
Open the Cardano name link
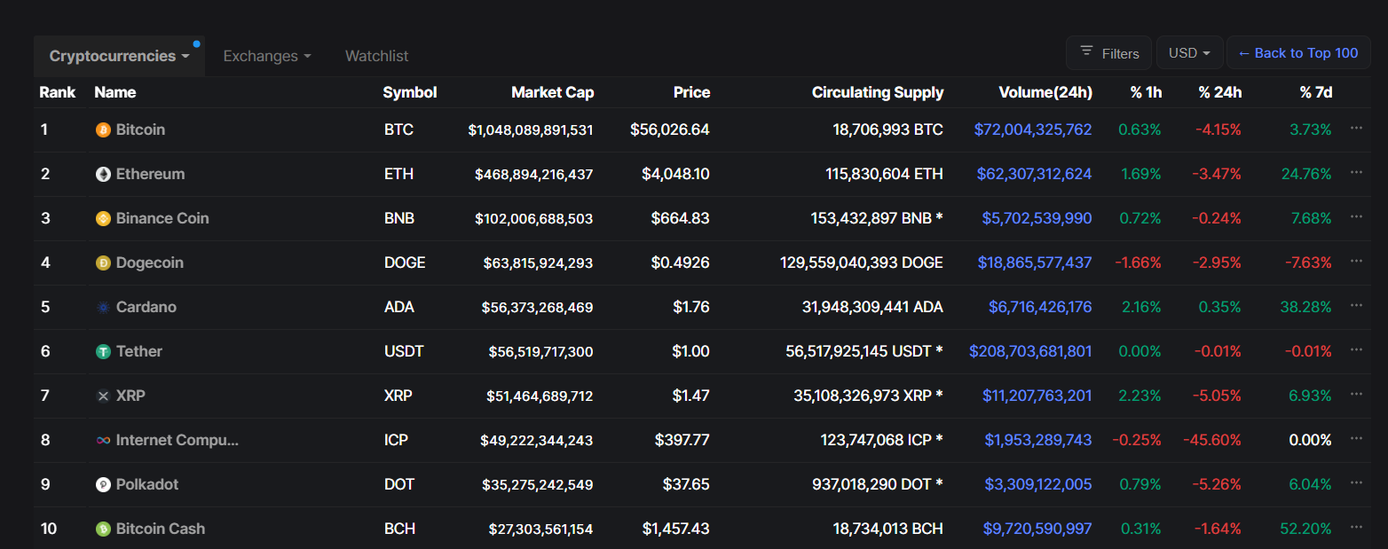pos(146,307)
